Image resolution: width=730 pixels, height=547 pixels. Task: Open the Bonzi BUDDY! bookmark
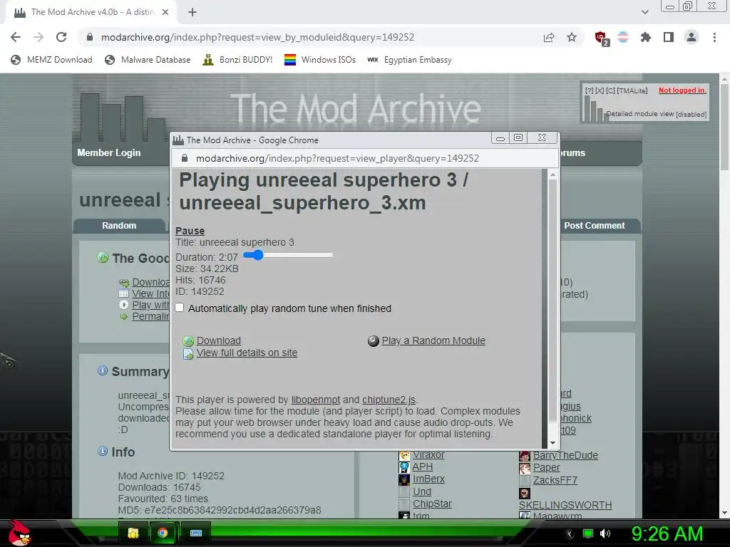click(237, 60)
